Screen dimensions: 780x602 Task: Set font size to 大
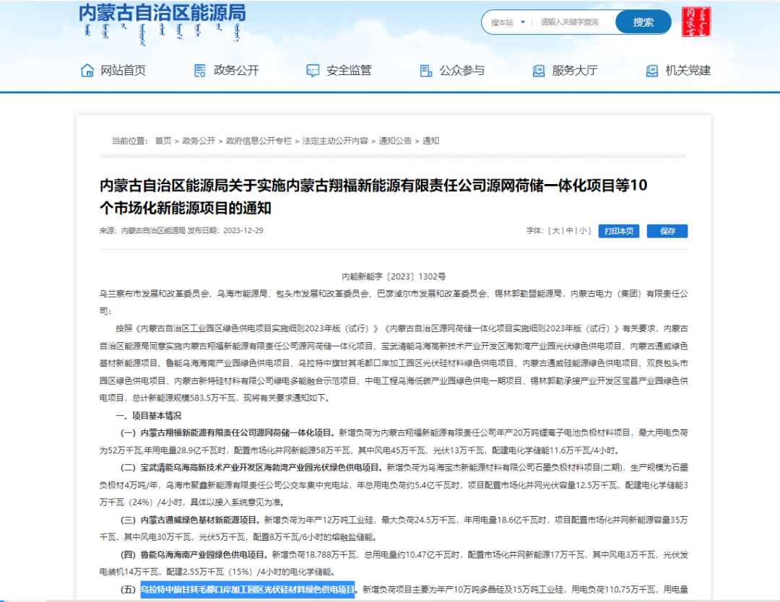point(555,231)
